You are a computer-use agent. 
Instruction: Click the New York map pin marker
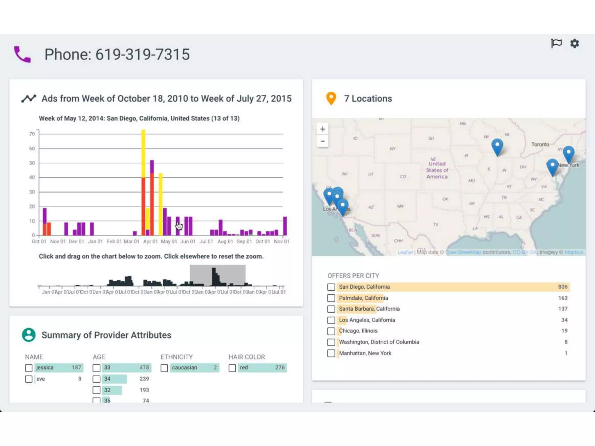point(568,153)
